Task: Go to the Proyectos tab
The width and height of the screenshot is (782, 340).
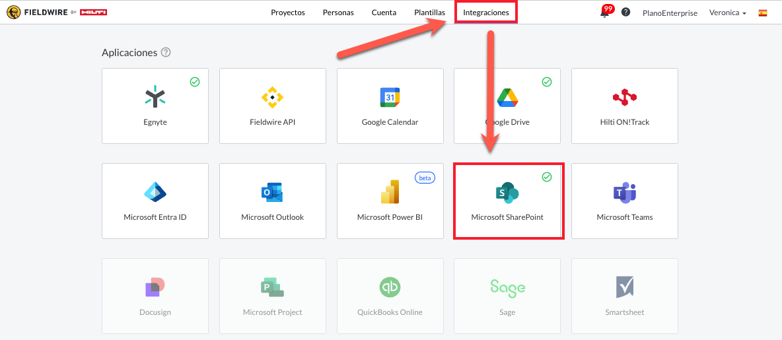Action: click(x=288, y=13)
